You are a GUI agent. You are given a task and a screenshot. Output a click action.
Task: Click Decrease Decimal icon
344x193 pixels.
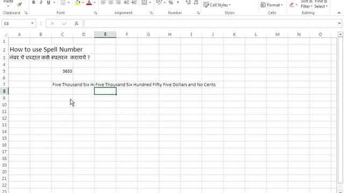click(196, 2)
